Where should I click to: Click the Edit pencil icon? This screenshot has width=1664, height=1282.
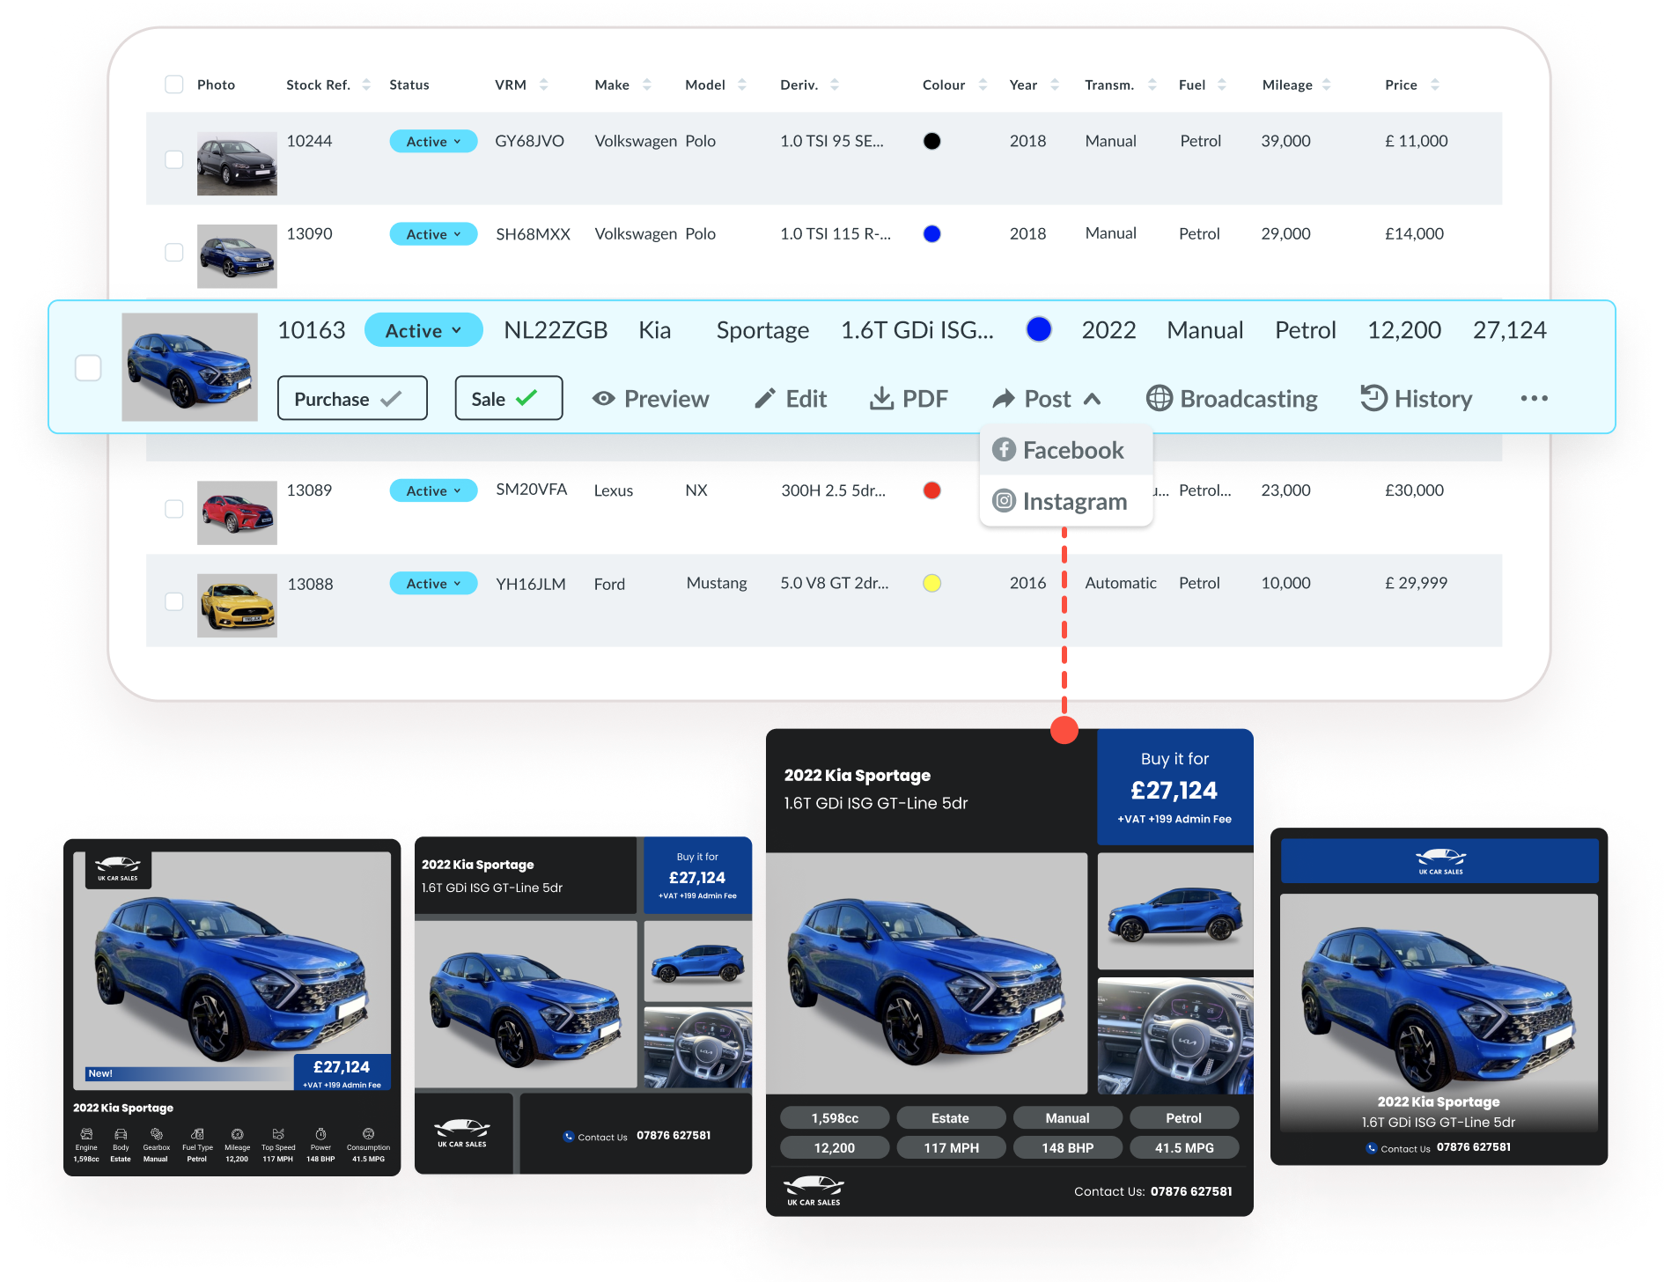point(764,399)
